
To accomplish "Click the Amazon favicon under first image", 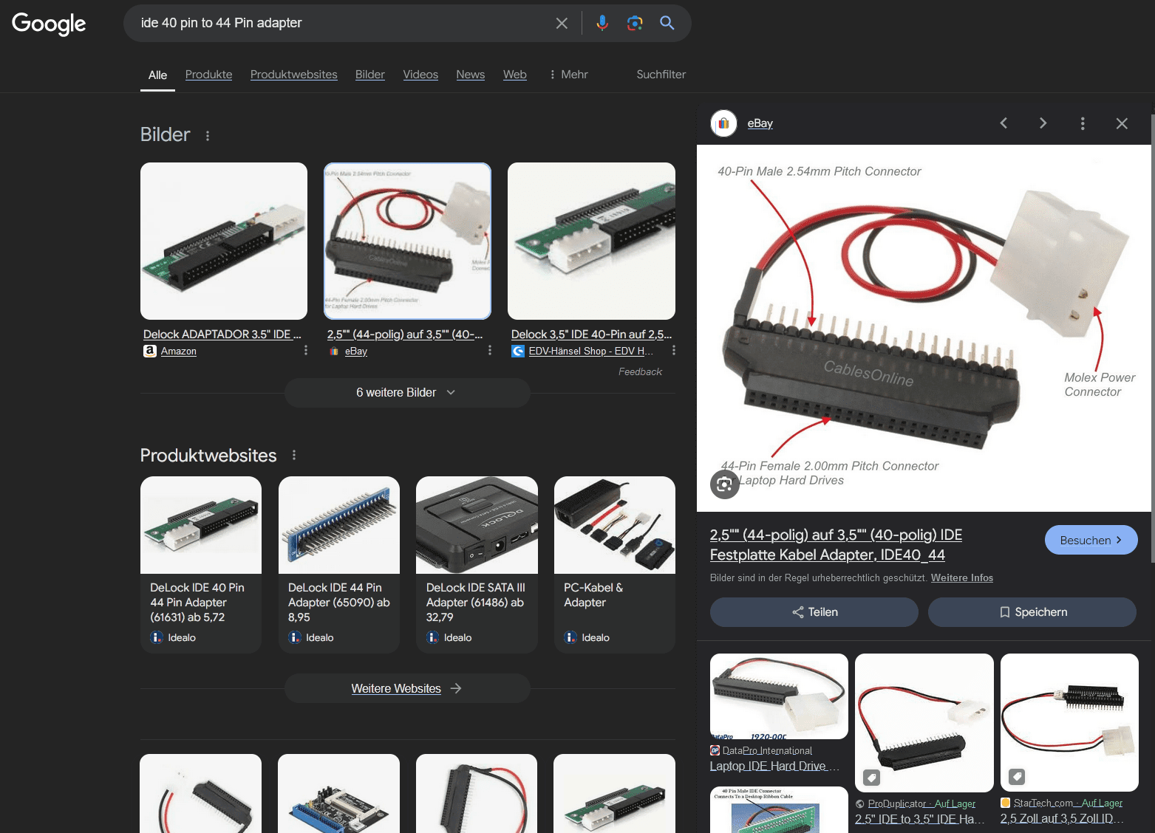I will point(150,351).
